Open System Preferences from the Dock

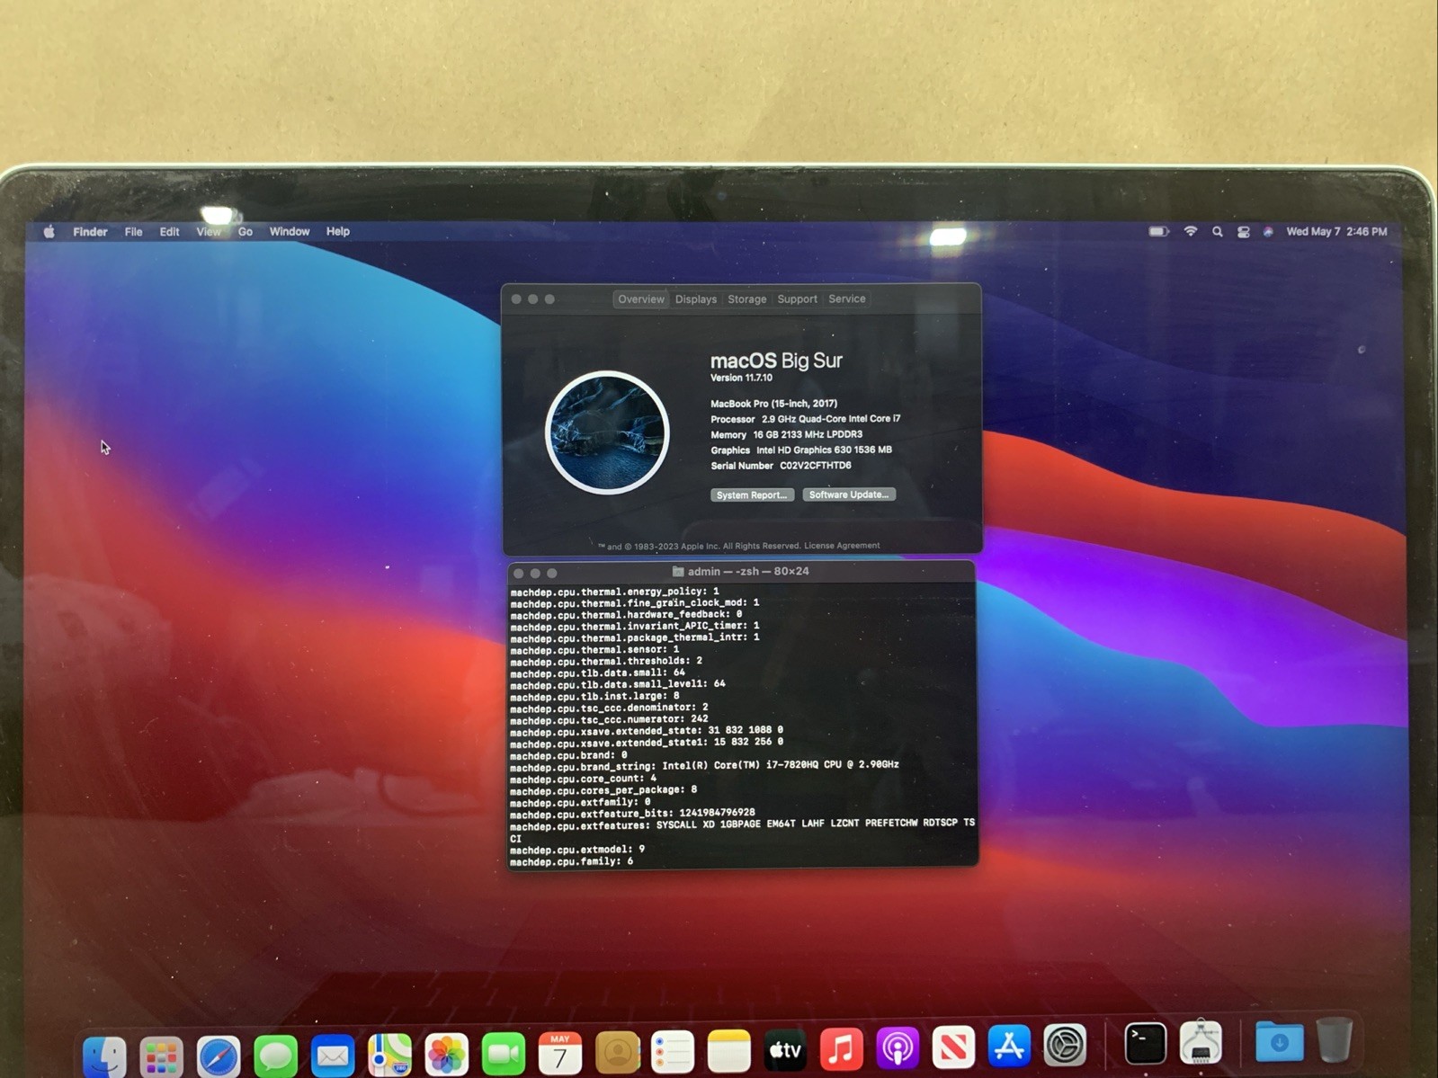(x=1065, y=1045)
